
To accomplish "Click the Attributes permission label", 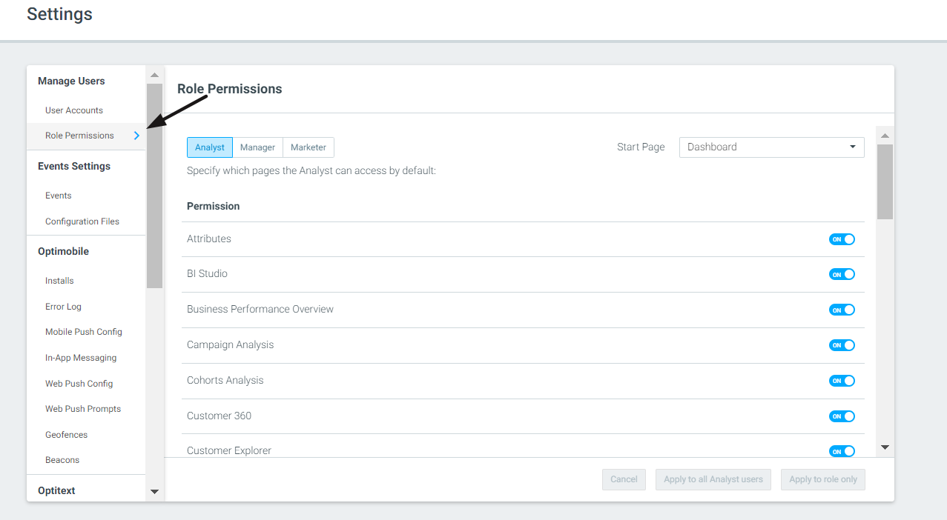I will (209, 239).
